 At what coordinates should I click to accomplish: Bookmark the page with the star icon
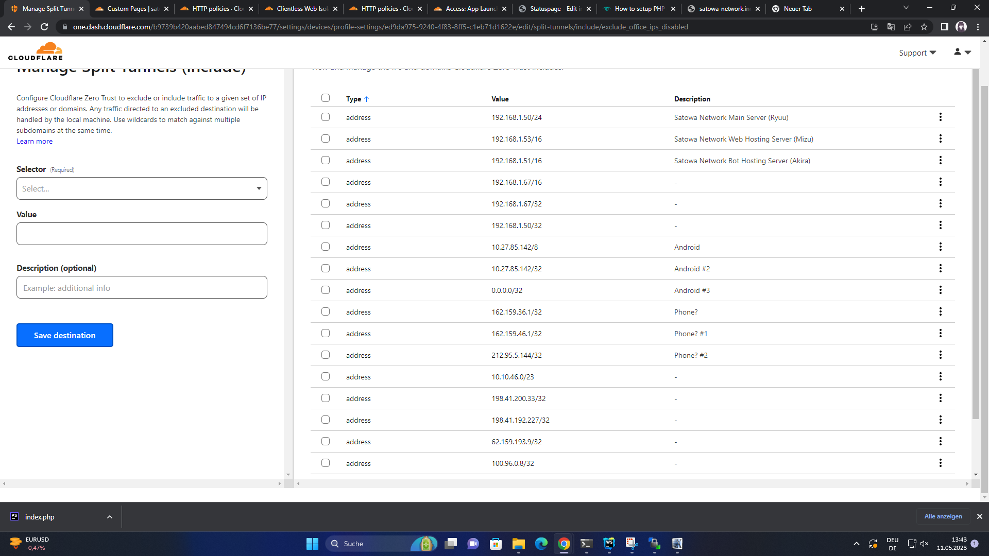pos(924,27)
